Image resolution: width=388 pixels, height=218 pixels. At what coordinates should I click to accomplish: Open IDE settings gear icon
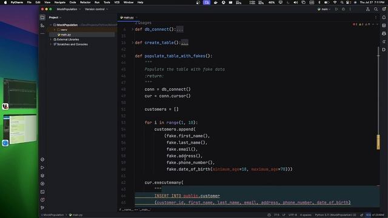click(384, 9)
